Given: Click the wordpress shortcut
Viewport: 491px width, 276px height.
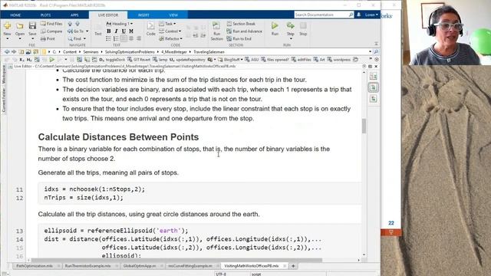Looking at the screenshot, I should click(339, 60).
